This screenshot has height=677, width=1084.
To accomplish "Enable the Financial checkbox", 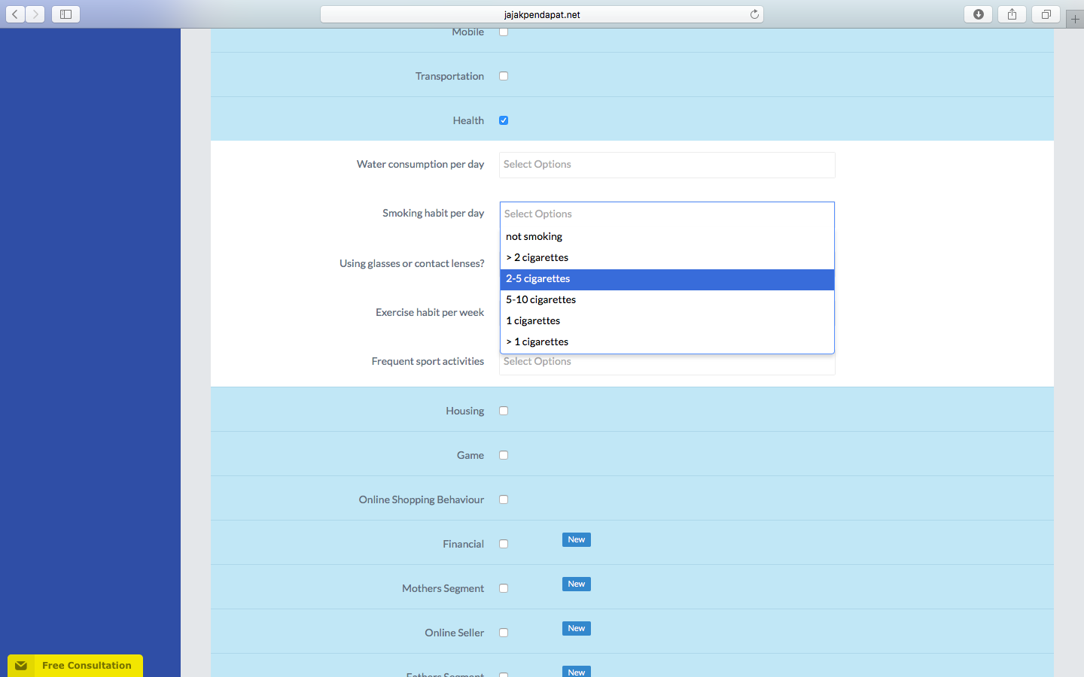I will pyautogui.click(x=504, y=544).
